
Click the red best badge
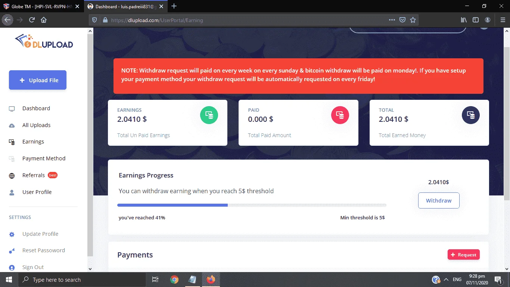[x=53, y=175]
